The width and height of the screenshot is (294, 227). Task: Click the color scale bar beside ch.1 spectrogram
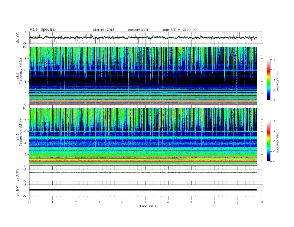coord(268,80)
